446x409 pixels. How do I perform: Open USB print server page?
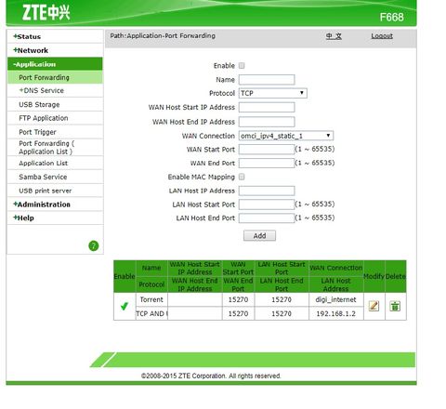click(x=46, y=191)
